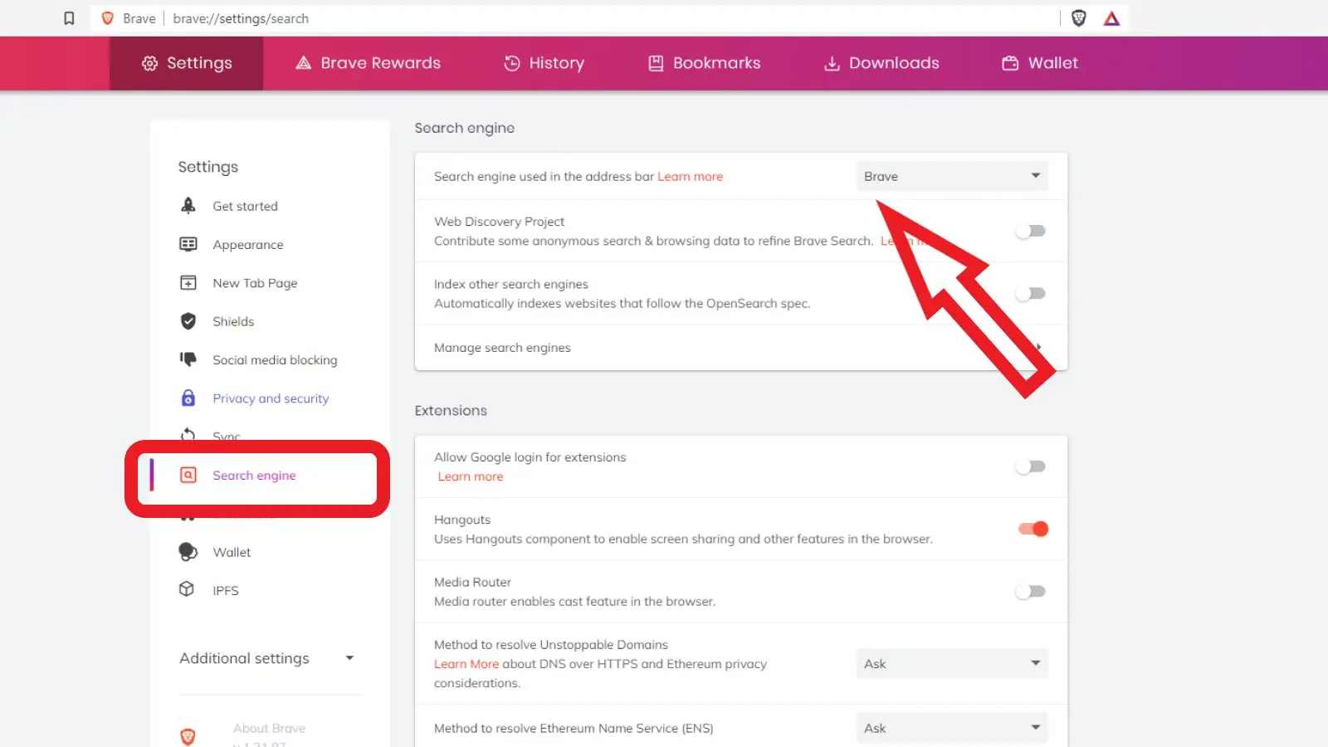Click the Wallet icon in top nav bar
The image size is (1328, 747).
(1010, 63)
